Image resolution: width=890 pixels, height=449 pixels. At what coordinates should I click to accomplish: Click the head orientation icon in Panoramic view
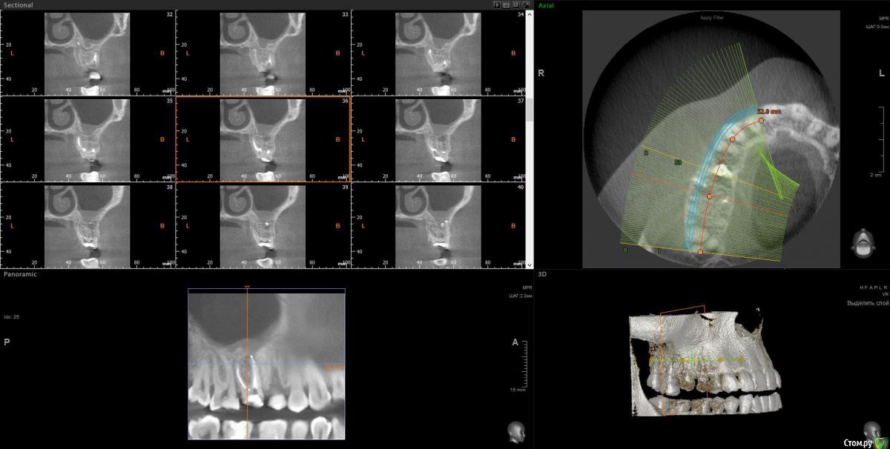(x=515, y=431)
